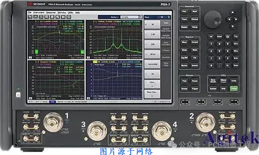Click the undo arrow toolbar icon on screen
This screenshot has width=259, height=155.
click(30, 17)
